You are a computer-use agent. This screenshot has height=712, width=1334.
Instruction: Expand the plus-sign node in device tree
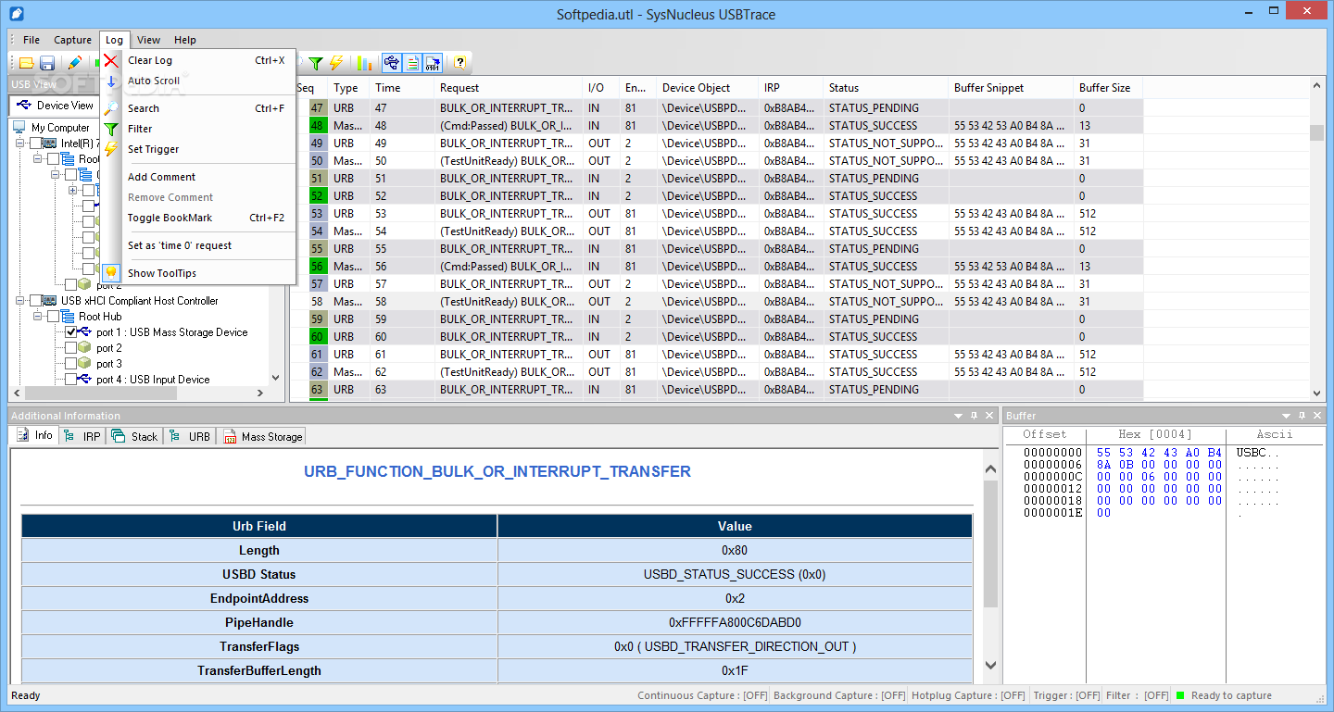(73, 191)
